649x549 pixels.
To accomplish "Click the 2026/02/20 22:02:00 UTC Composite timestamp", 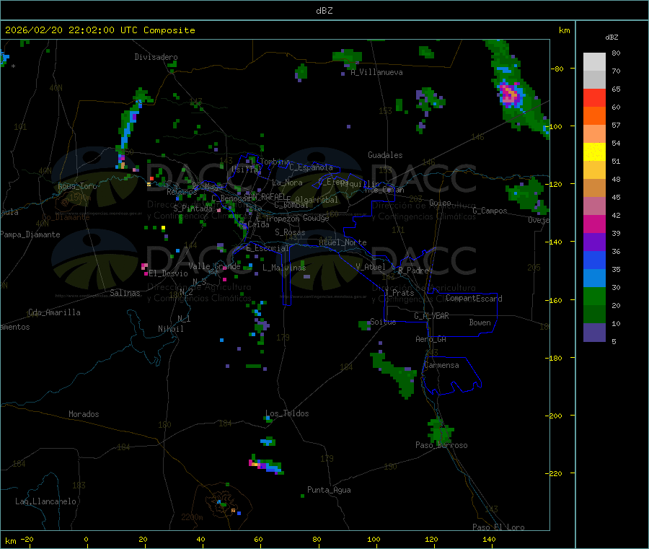I will 100,30.
